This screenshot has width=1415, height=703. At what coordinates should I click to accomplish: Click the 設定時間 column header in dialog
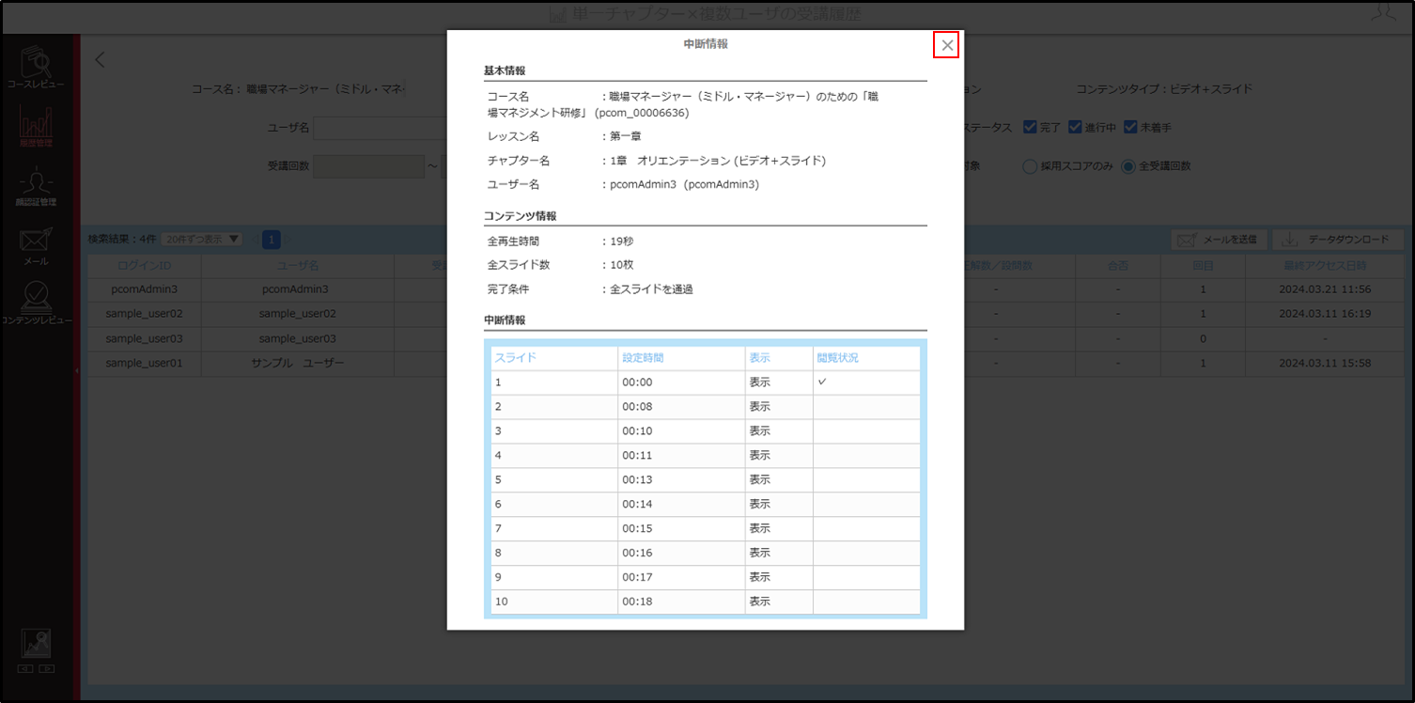pos(681,358)
